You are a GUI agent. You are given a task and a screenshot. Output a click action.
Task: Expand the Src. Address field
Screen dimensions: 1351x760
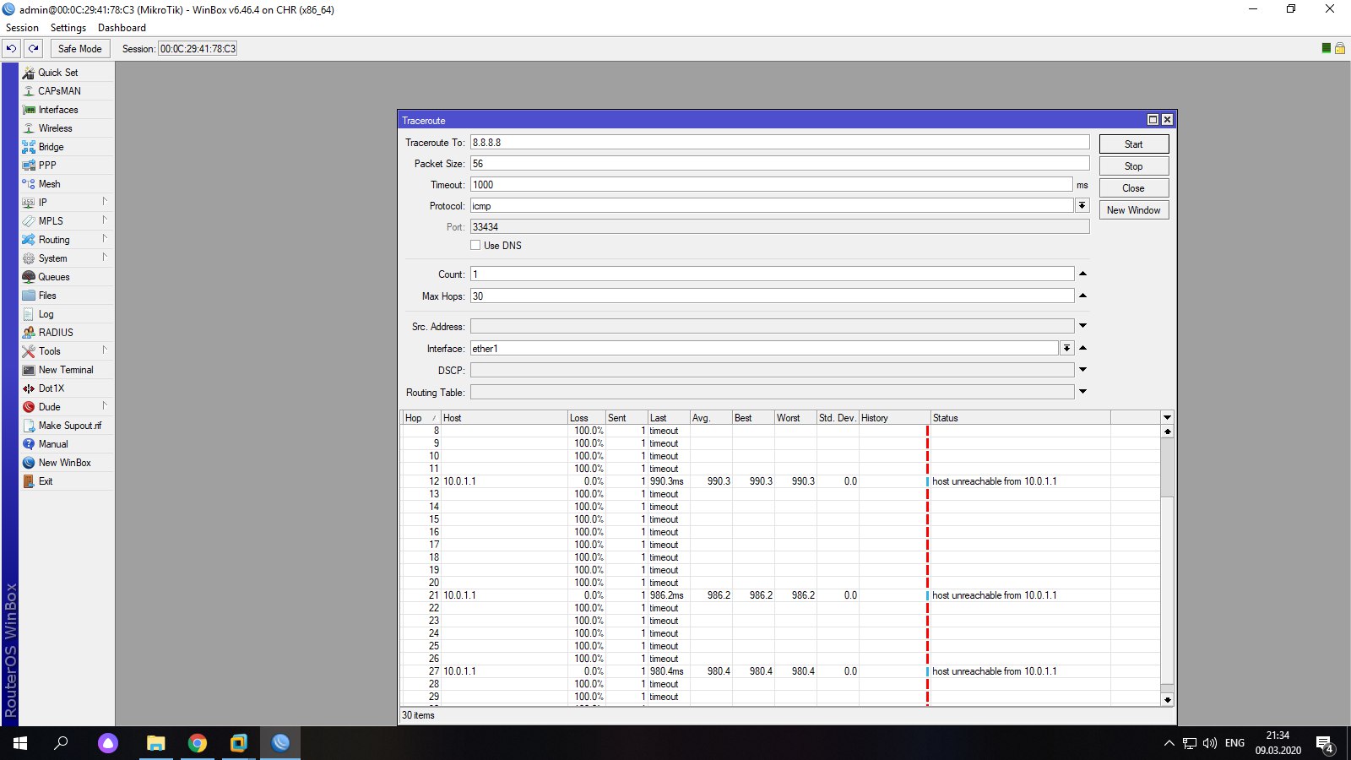(x=1082, y=326)
